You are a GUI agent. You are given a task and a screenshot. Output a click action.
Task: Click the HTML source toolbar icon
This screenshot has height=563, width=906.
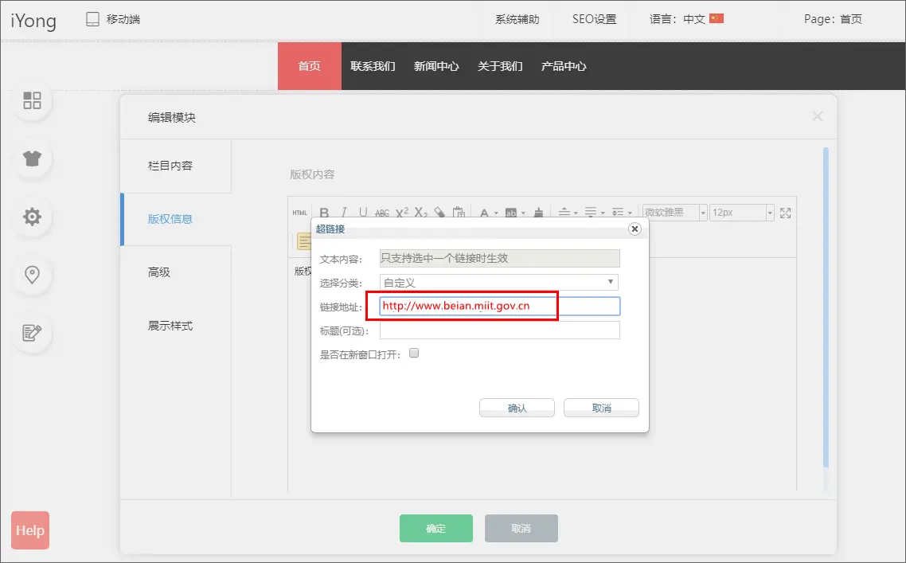(299, 213)
